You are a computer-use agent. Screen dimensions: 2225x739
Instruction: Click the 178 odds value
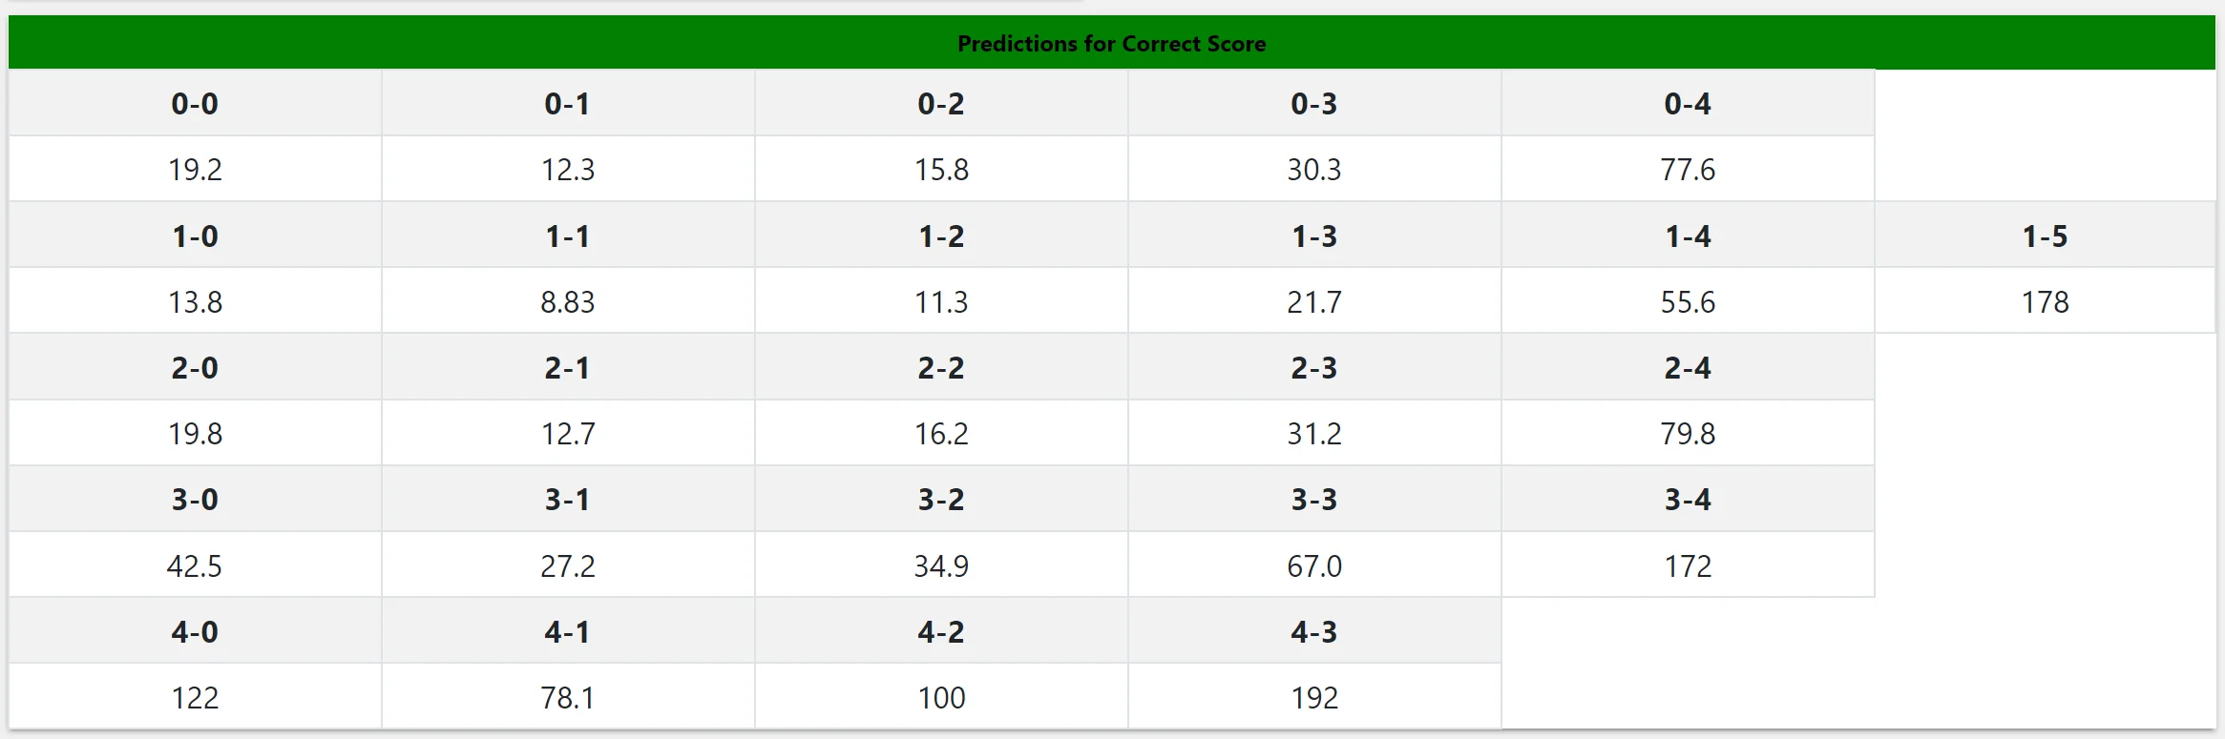2045,302
